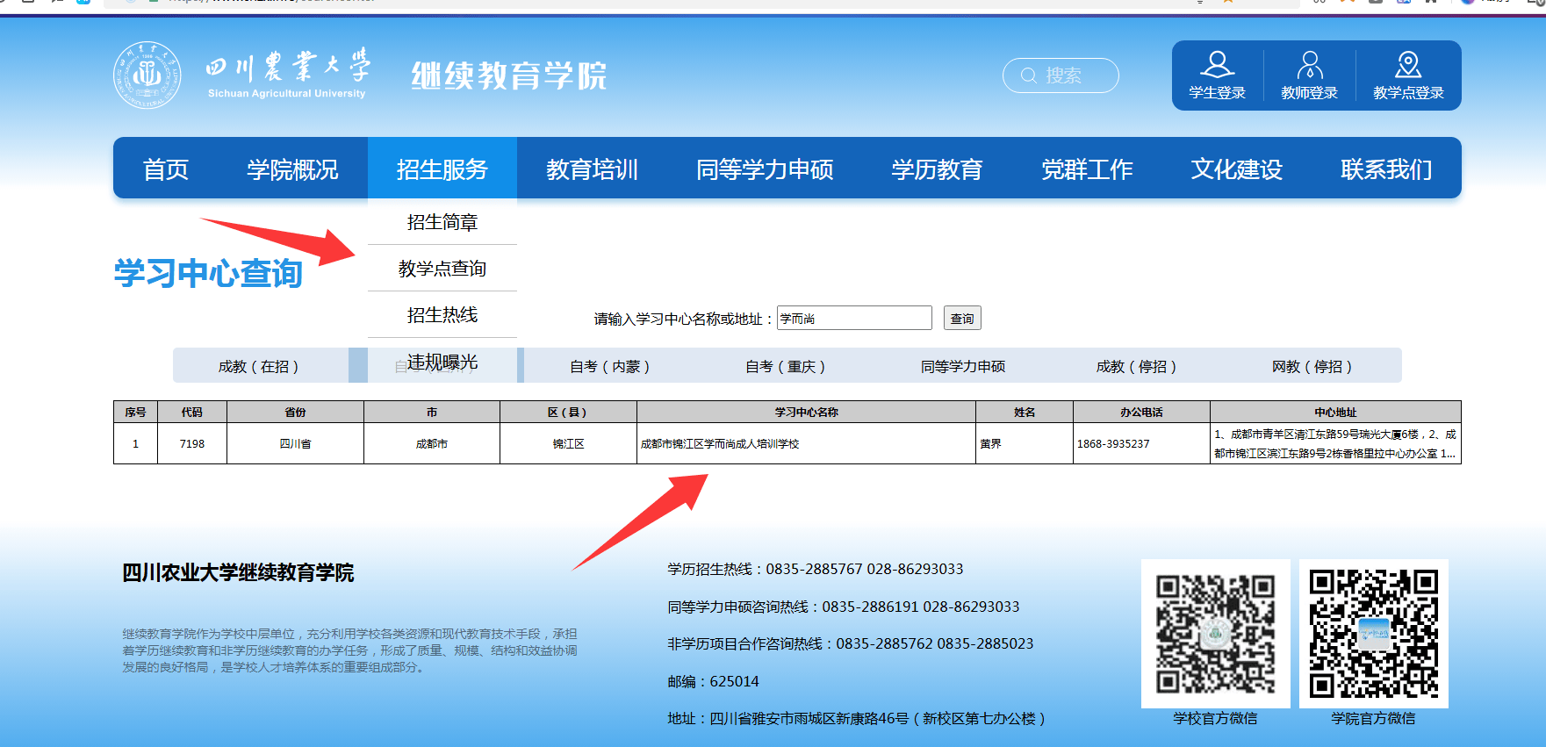Click the 办公电话 column header
Image resolution: width=1546 pixels, height=747 pixels.
pyautogui.click(x=1141, y=412)
